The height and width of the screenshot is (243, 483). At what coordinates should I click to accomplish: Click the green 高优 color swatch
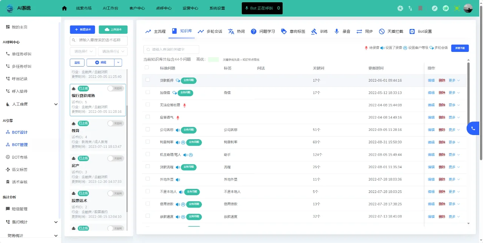point(213,59)
